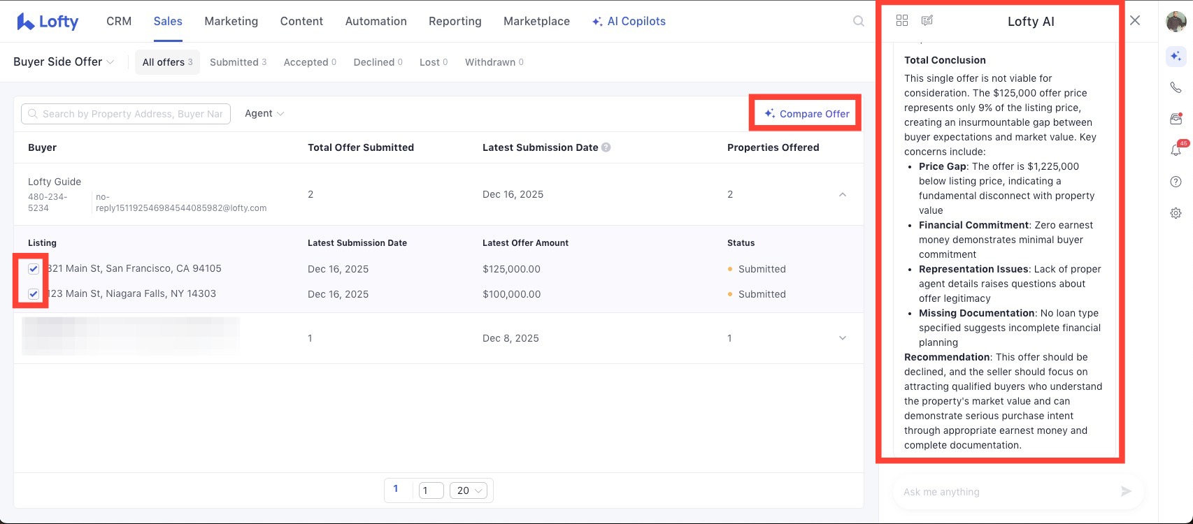Screen dimensions: 1193x524
Task: Open AI Copilots link in navigation
Action: (629, 22)
